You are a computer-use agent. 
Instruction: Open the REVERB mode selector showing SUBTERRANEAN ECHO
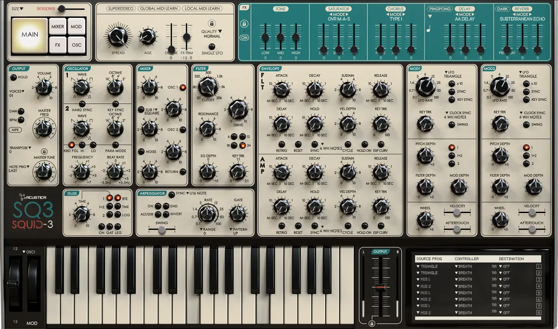pos(522,14)
